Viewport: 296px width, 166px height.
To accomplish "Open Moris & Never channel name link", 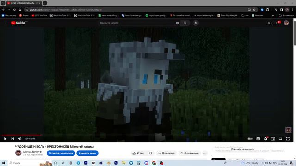I will coord(31,152).
